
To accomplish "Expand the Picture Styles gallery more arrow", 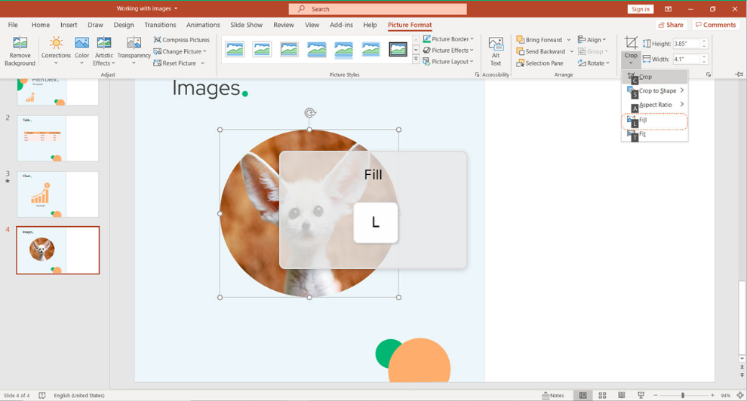I will pos(416,60).
